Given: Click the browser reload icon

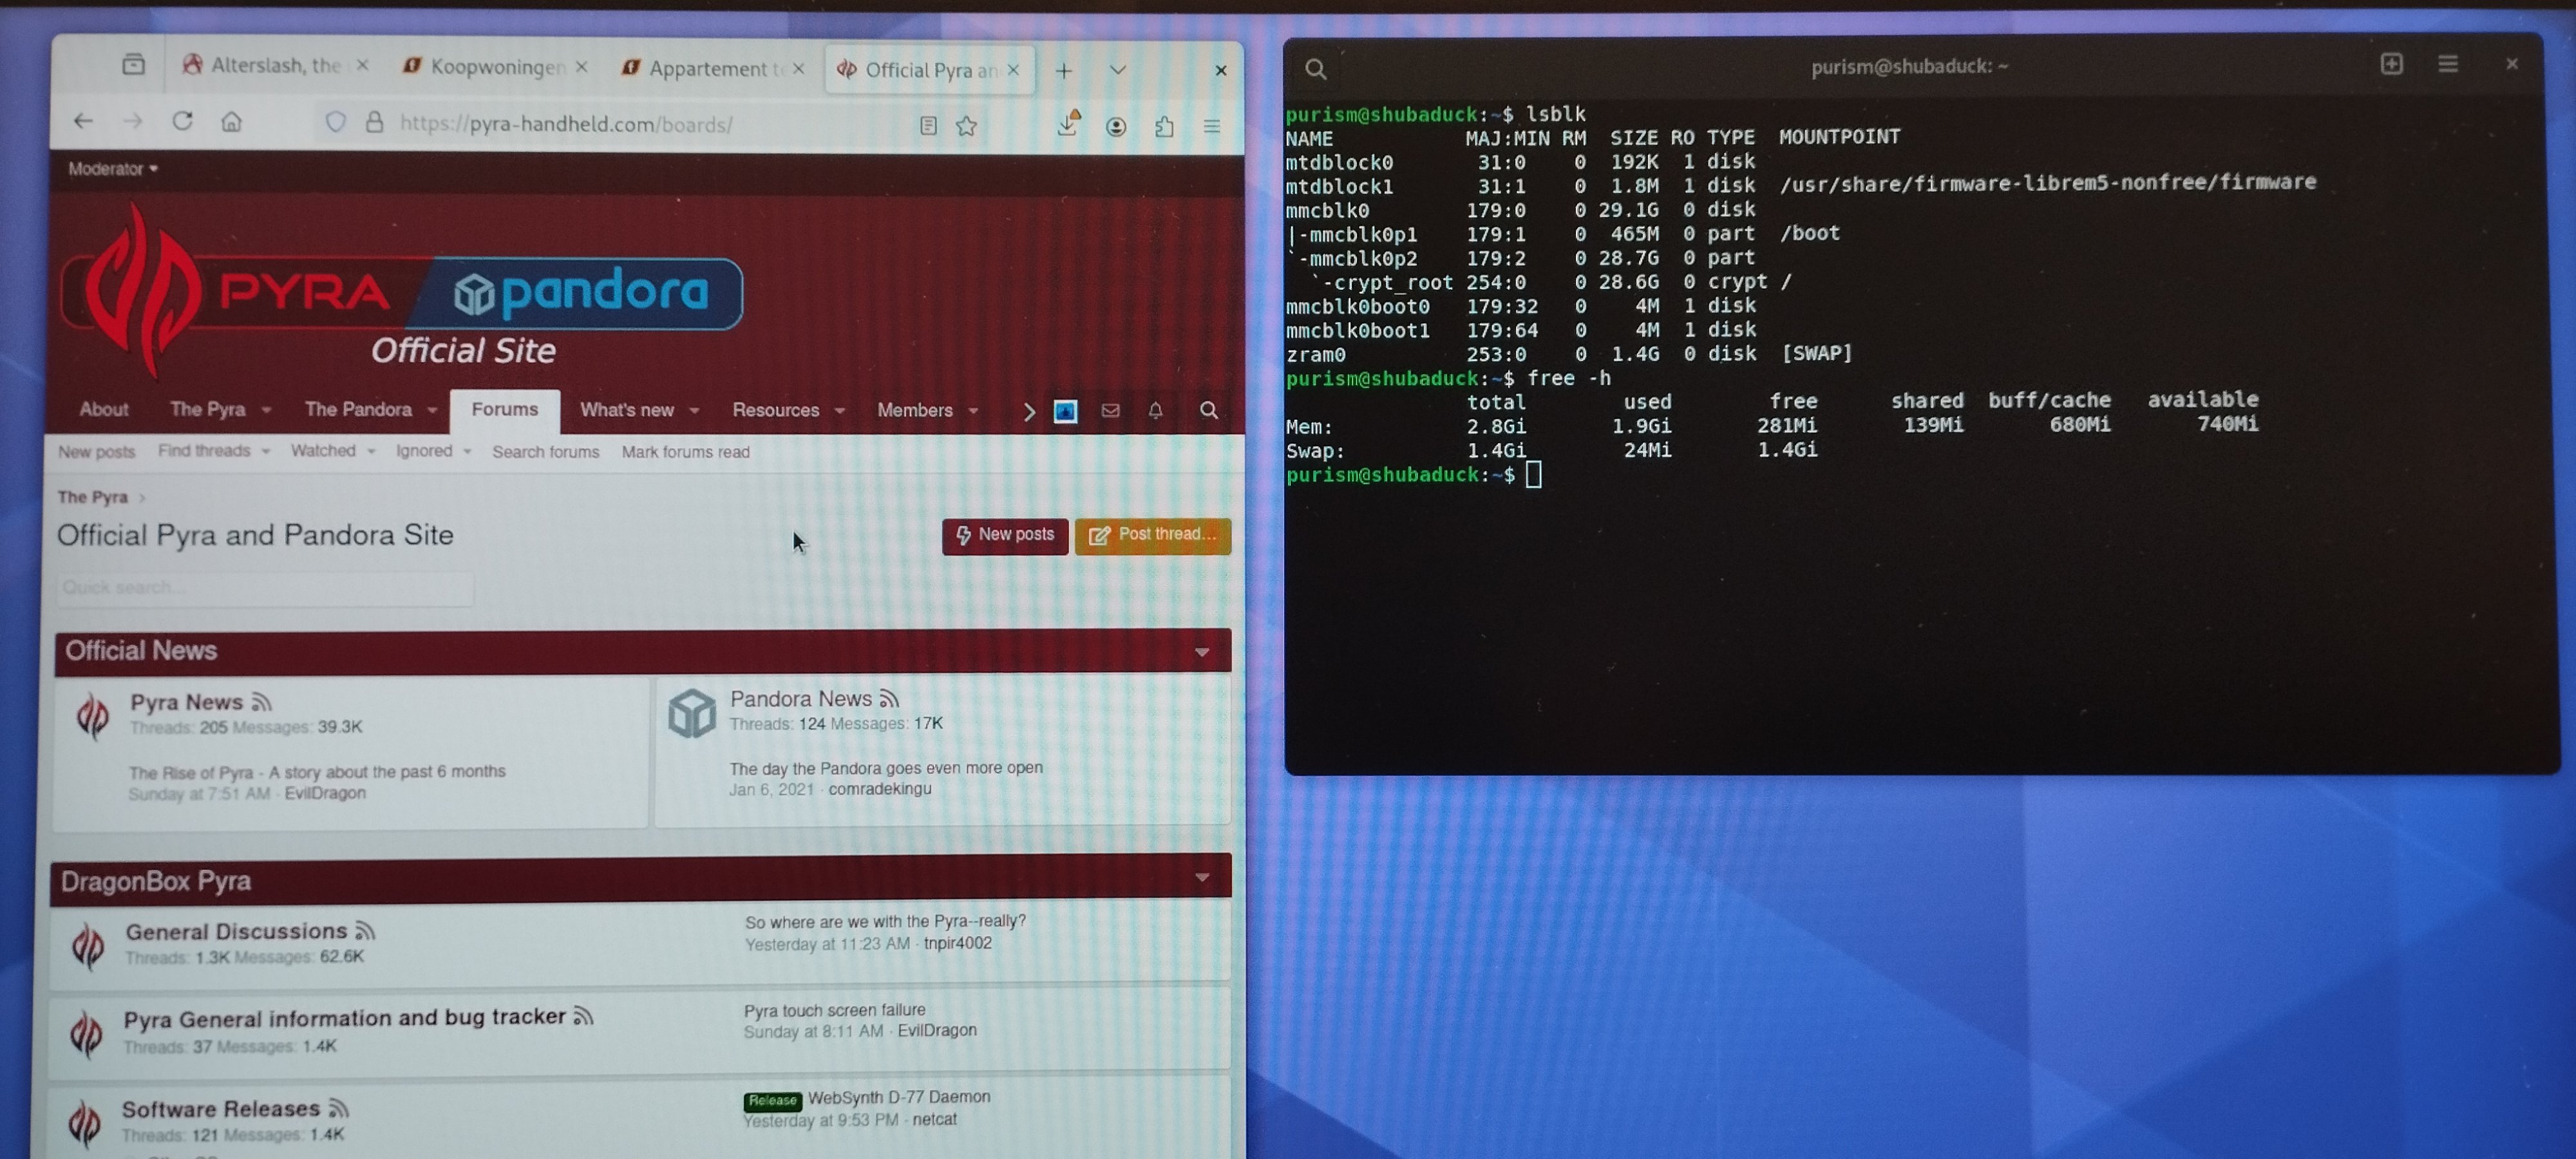Looking at the screenshot, I should tap(182, 121).
